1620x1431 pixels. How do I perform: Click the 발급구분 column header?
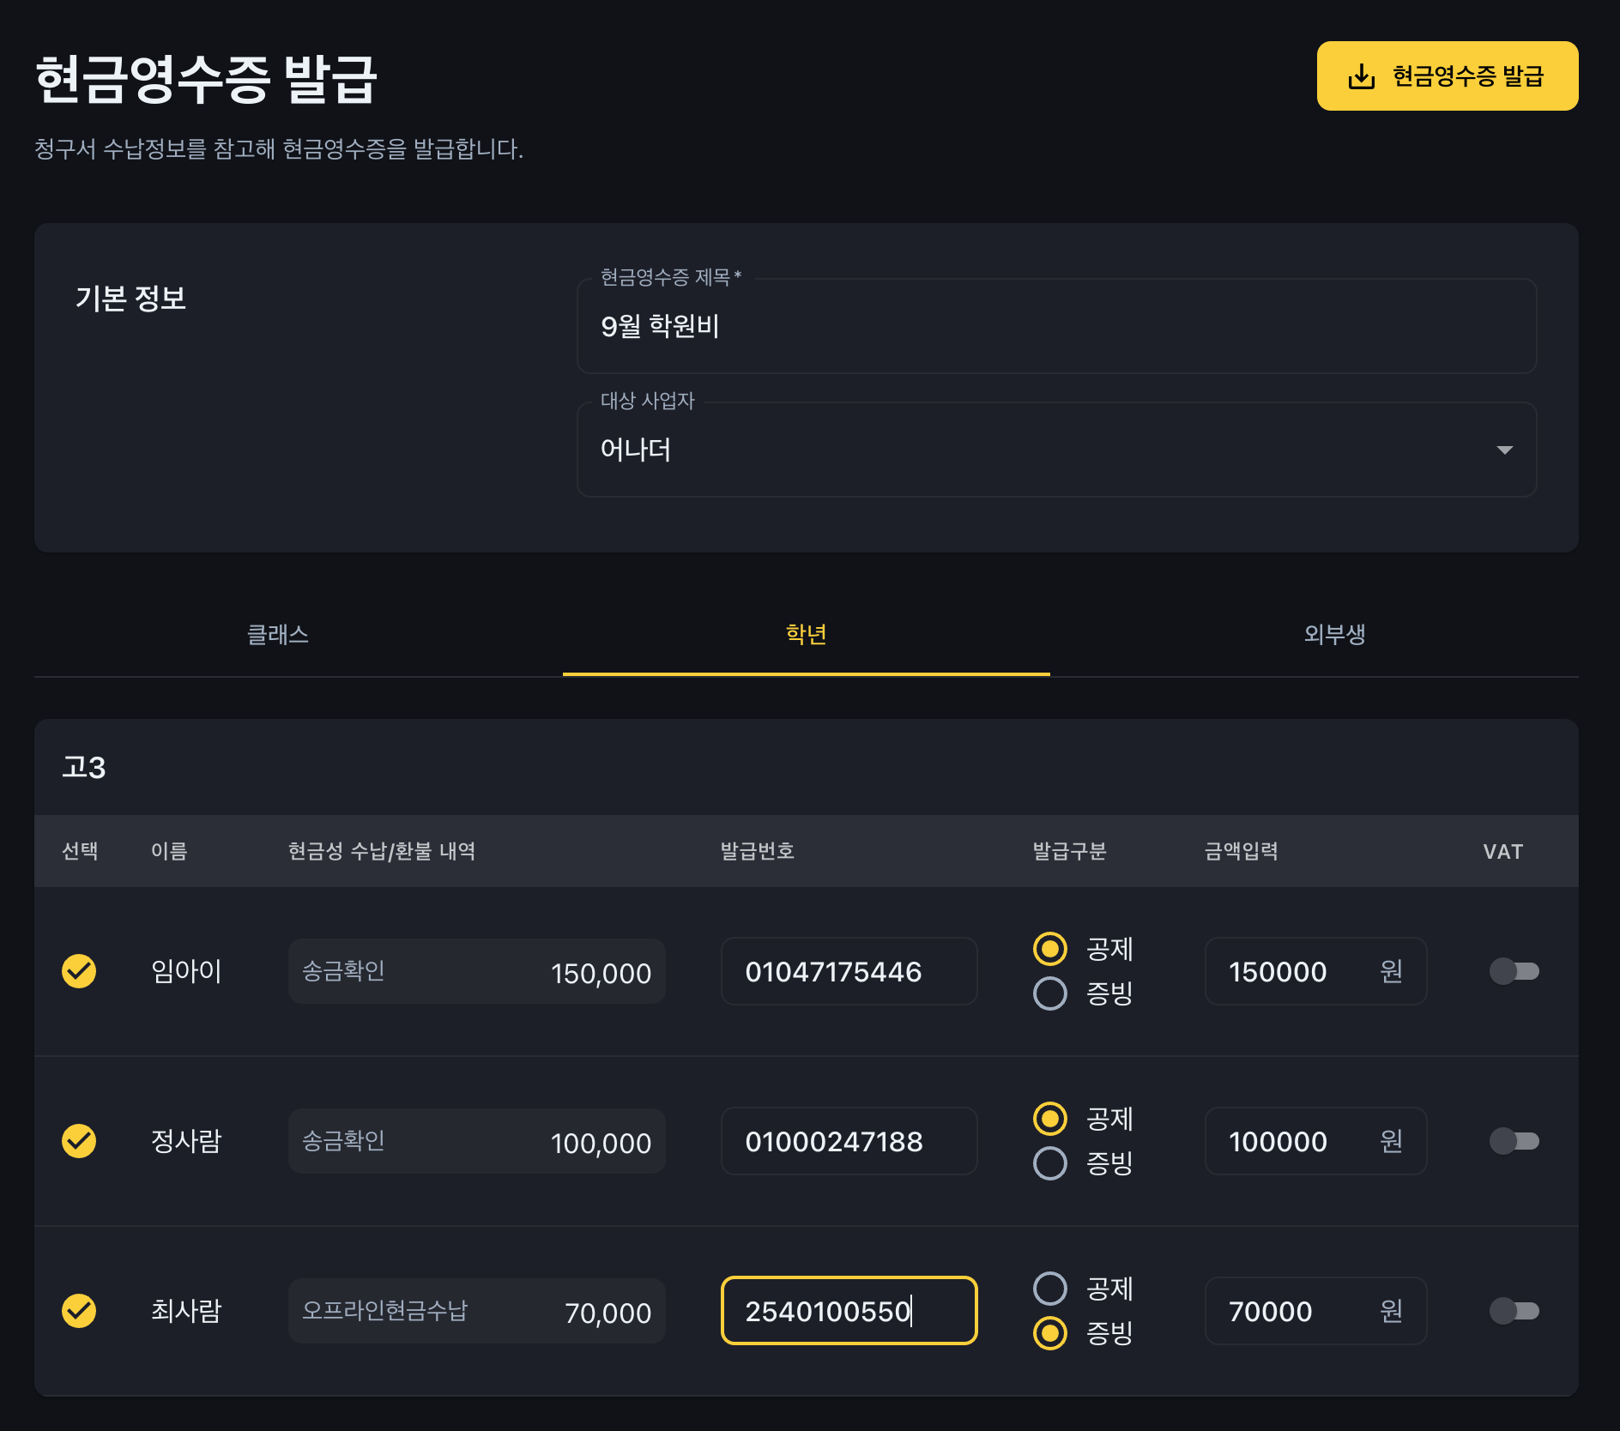click(1070, 851)
